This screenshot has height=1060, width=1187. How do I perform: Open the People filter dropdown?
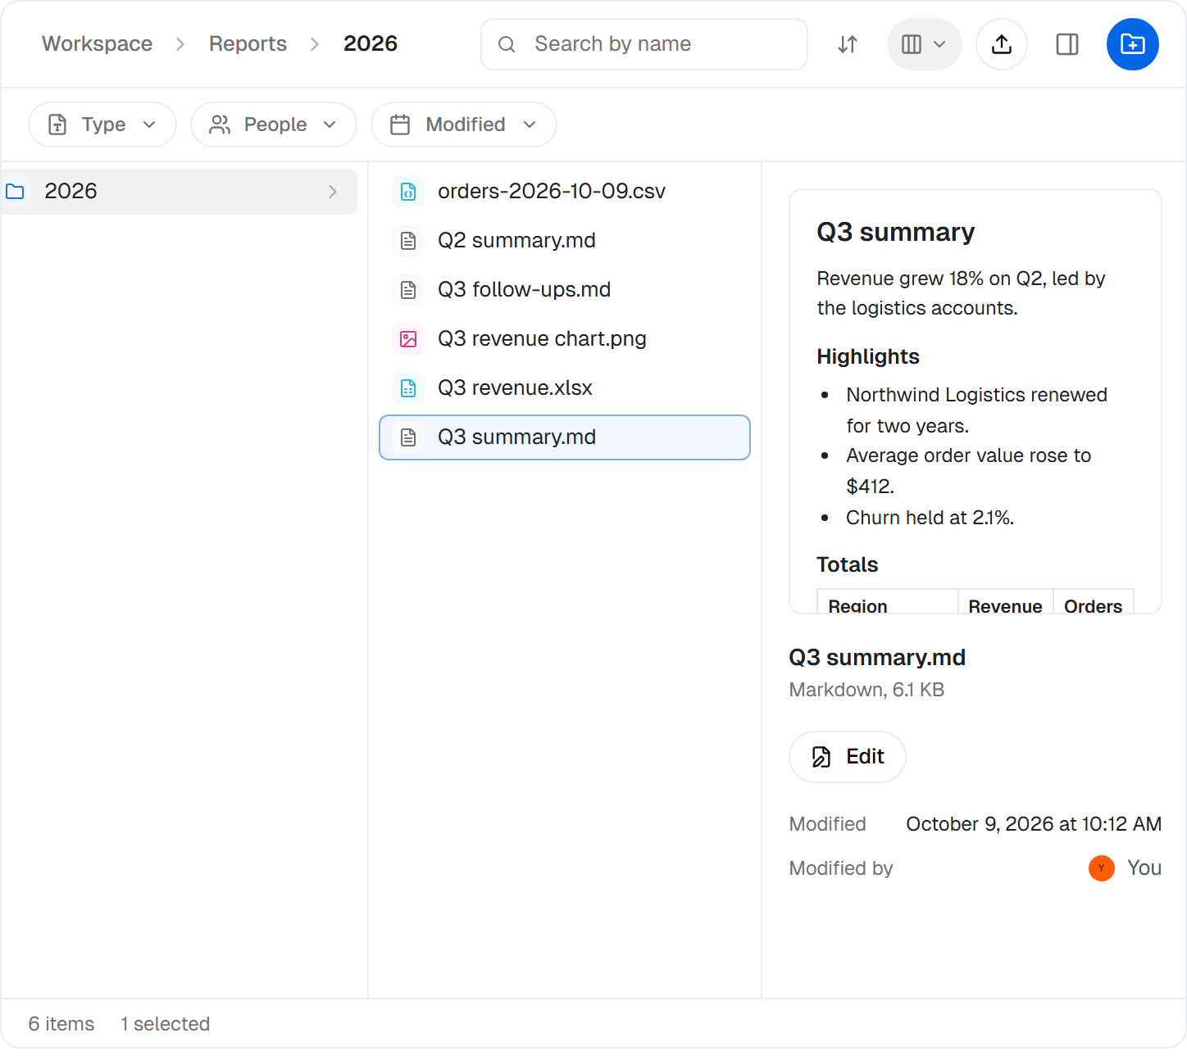(x=274, y=125)
